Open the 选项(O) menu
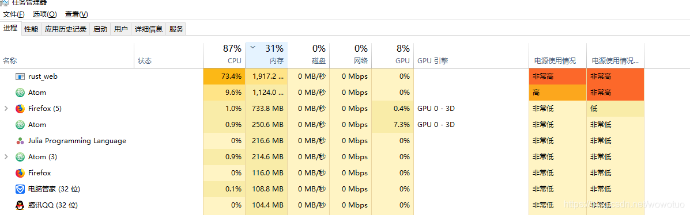This screenshot has height=215, width=690. (45, 14)
